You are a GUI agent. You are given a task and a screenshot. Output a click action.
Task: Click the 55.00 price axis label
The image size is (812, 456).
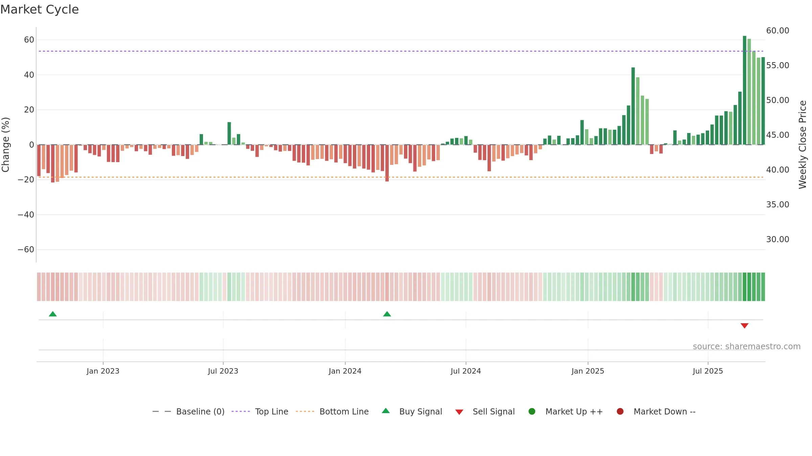(x=777, y=66)
